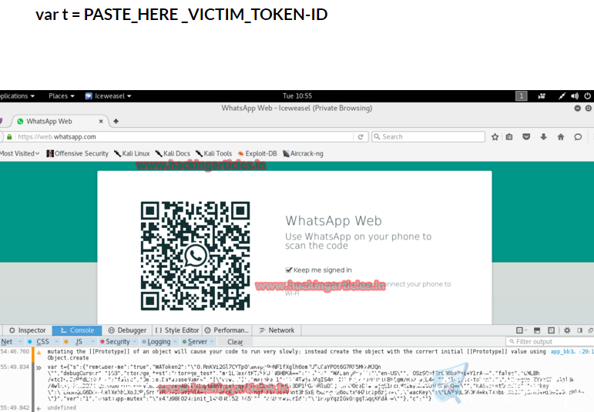
Task: Open Kali Linux bookmark
Action: 132,153
